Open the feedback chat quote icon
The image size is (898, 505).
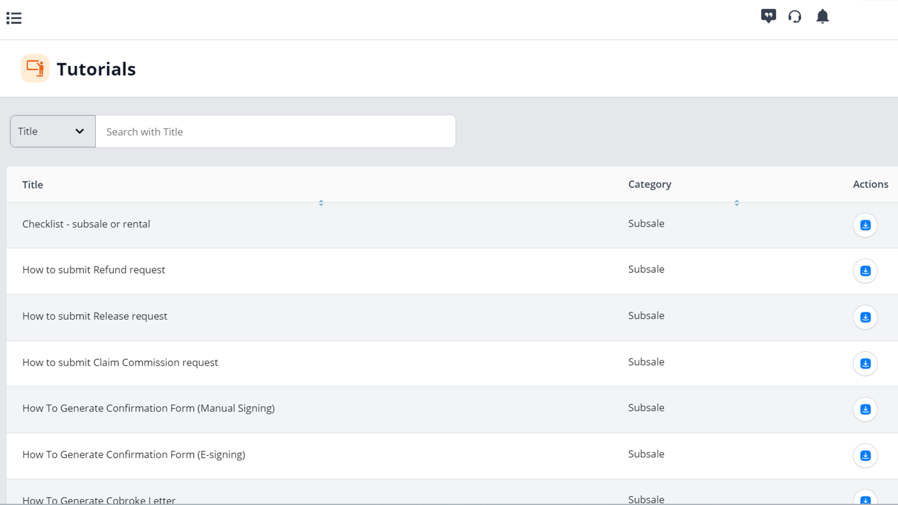point(768,16)
